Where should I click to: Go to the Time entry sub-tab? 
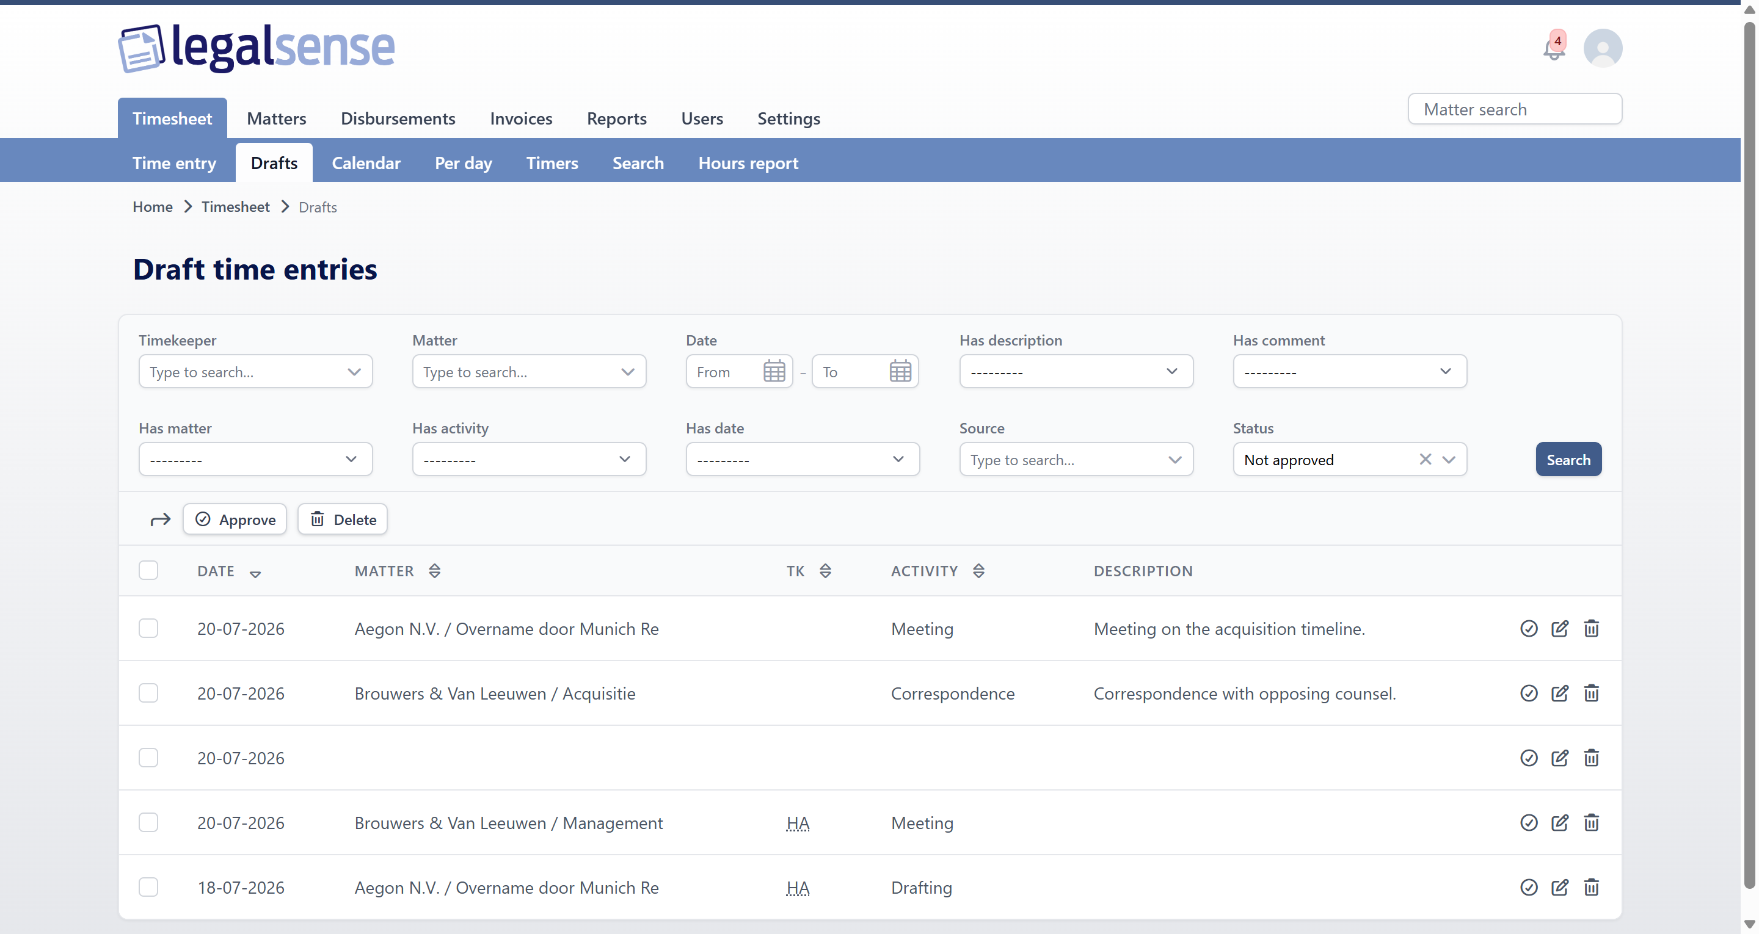pyautogui.click(x=174, y=162)
